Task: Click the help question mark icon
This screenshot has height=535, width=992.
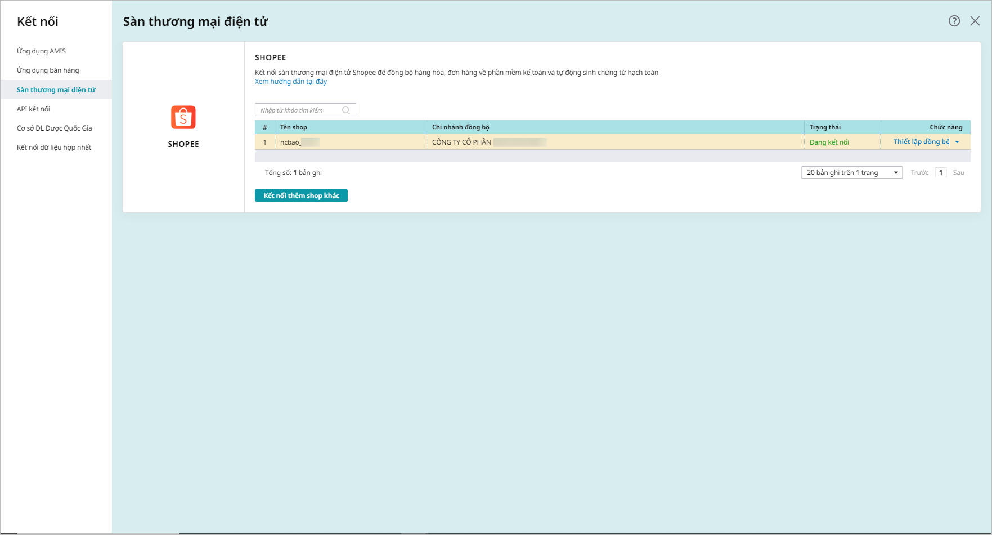Action: (x=954, y=21)
